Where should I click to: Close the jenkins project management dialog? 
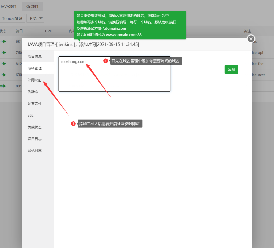click(251, 39)
